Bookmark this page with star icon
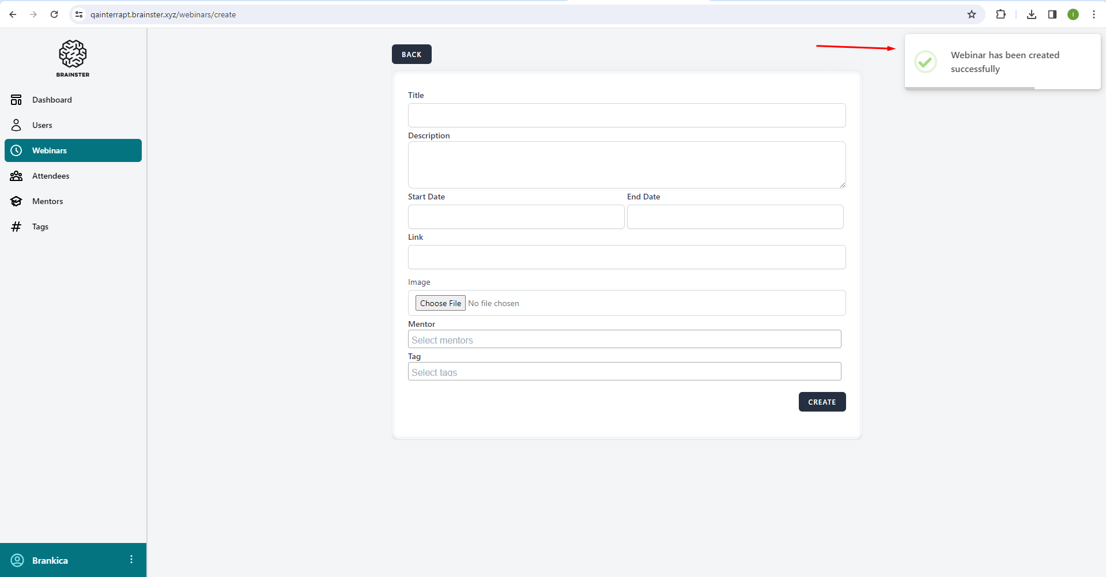This screenshot has height=577, width=1106. pyautogui.click(x=972, y=14)
